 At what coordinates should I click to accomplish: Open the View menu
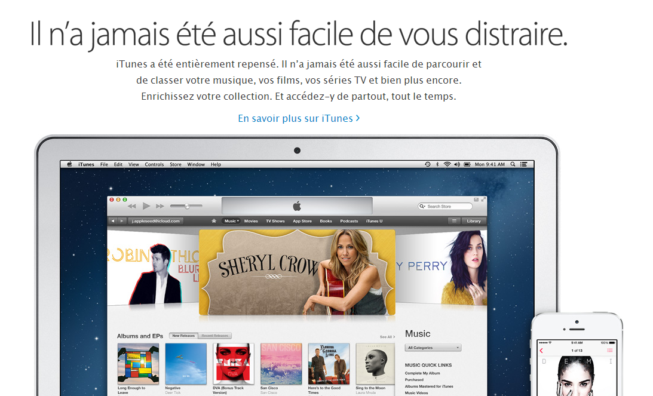coord(134,164)
